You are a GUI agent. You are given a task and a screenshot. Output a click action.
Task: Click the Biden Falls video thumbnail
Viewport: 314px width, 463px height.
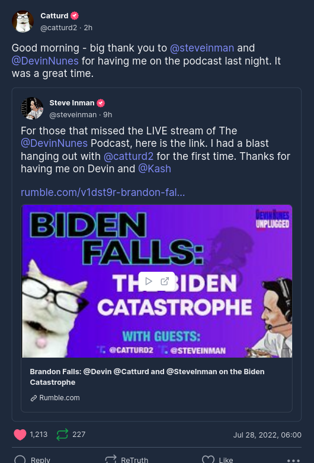click(157, 281)
